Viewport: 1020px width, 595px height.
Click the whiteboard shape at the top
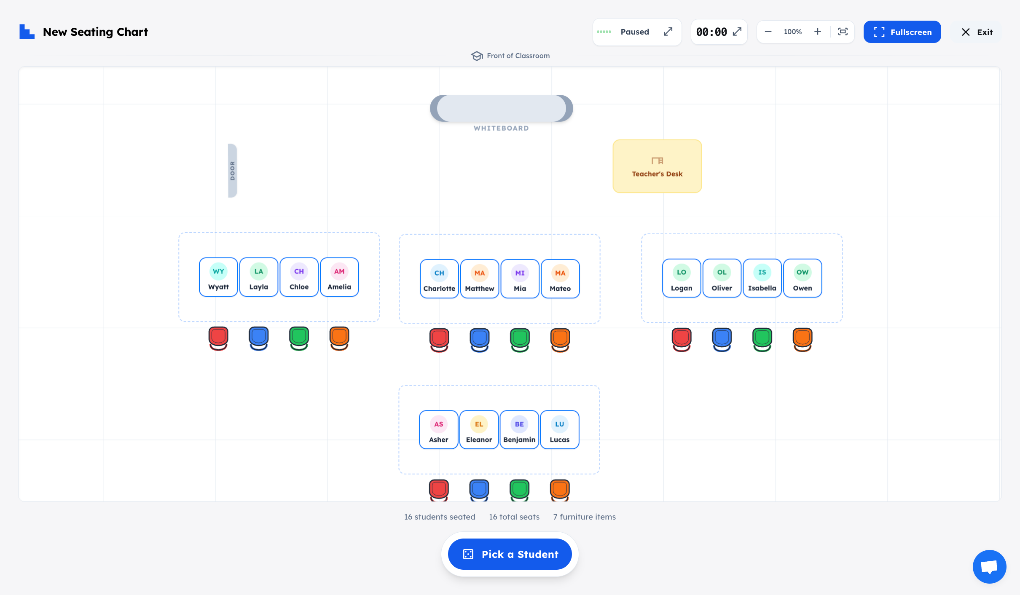pyautogui.click(x=501, y=108)
